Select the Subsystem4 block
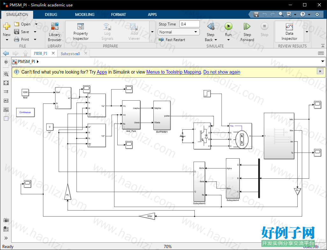This screenshot has width=327, height=250. point(233,178)
